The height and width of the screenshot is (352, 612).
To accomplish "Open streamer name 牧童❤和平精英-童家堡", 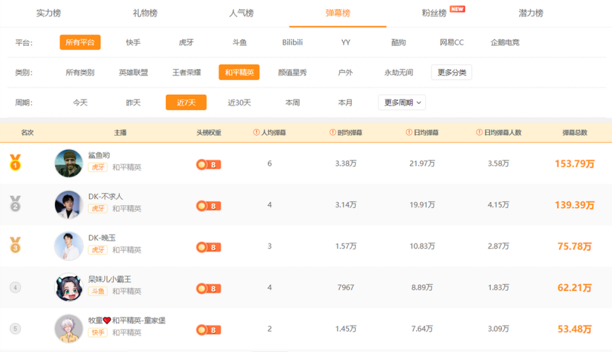I will tap(127, 320).
